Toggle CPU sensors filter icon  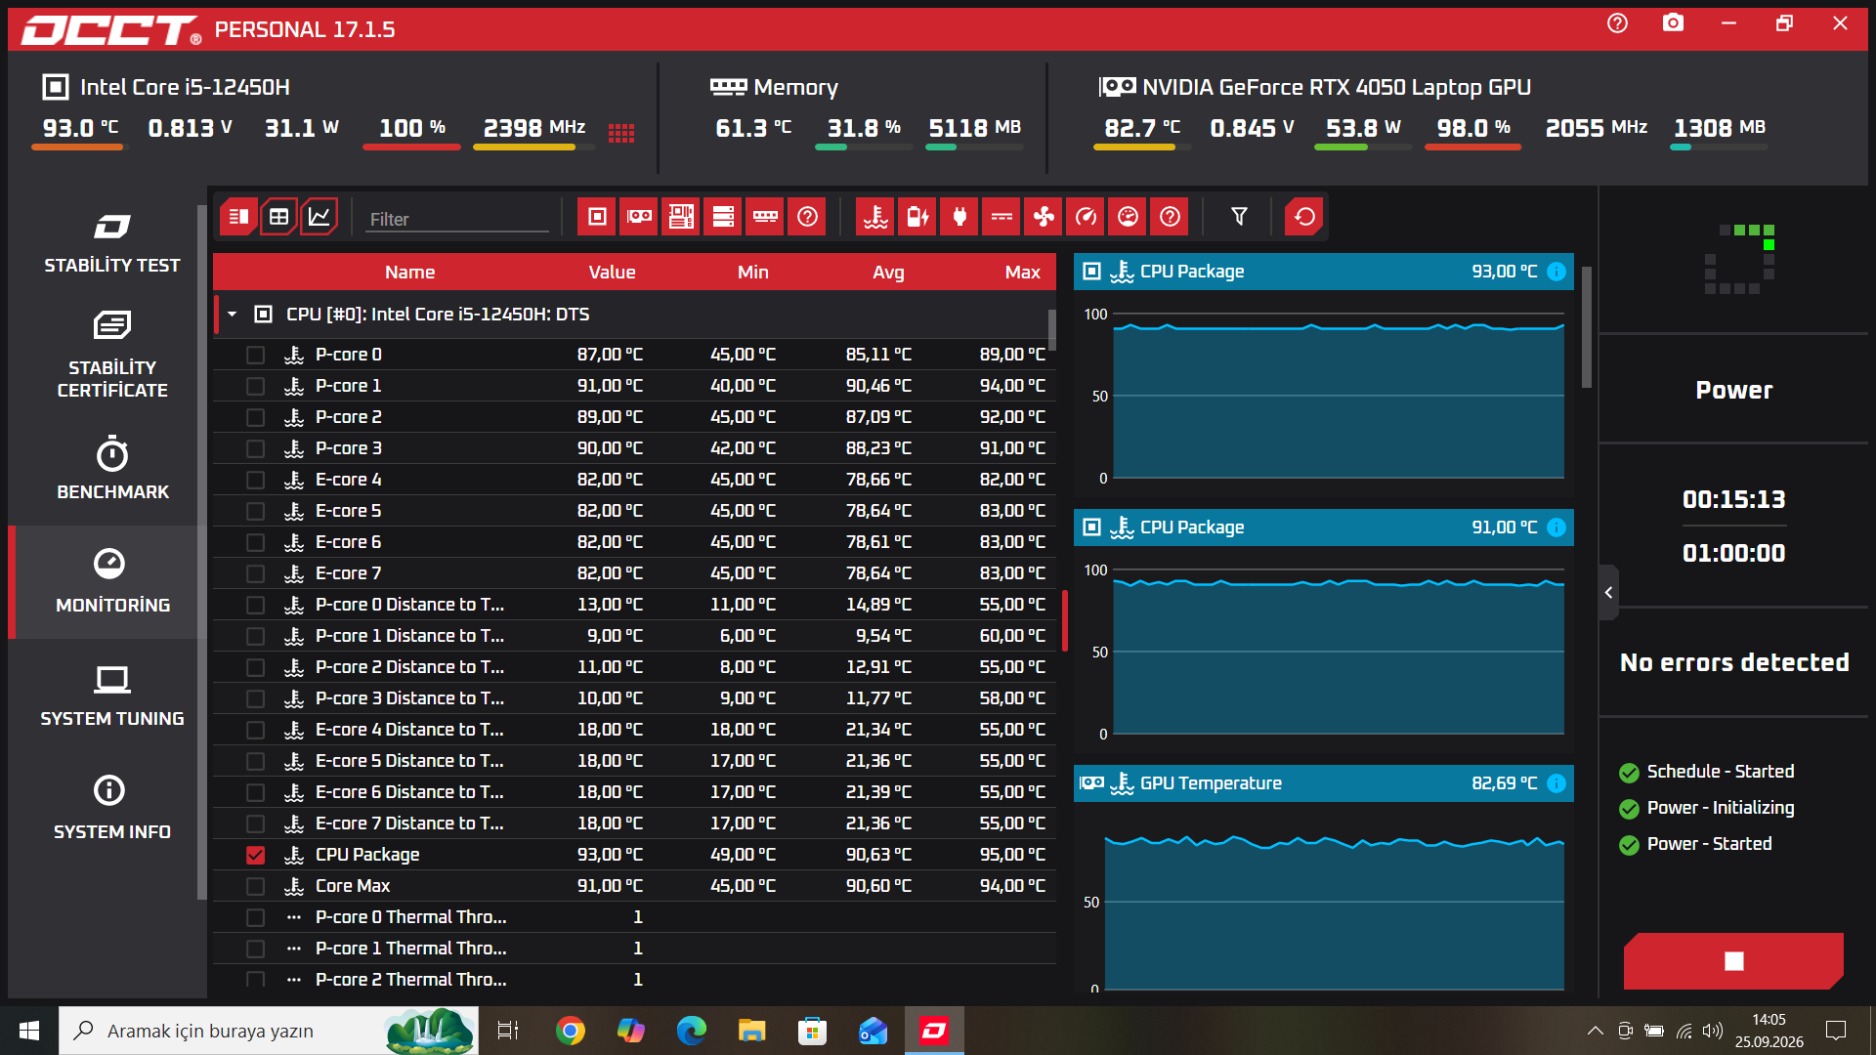click(597, 217)
